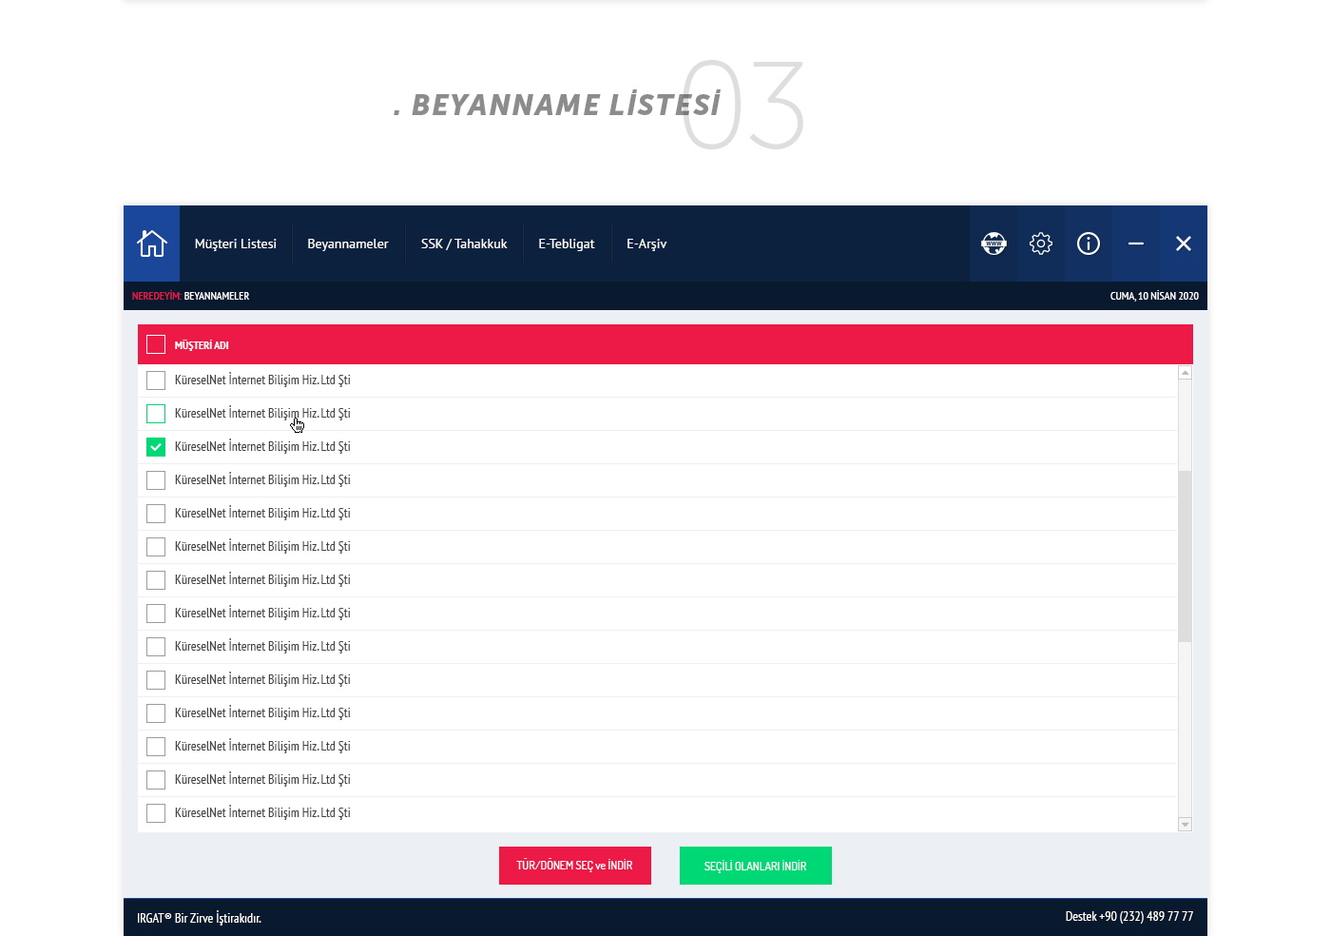Click the scrollbar up arrow
This screenshot has width=1331, height=936.
[1185, 373]
